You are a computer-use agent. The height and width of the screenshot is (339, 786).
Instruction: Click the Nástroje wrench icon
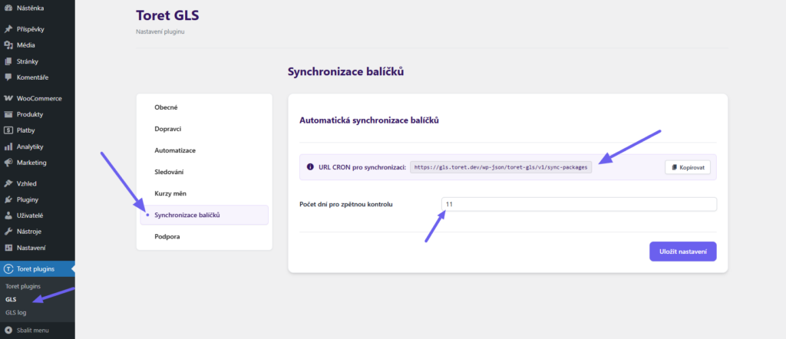tap(8, 232)
